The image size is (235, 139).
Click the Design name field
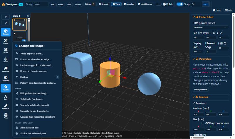tap(36, 4)
